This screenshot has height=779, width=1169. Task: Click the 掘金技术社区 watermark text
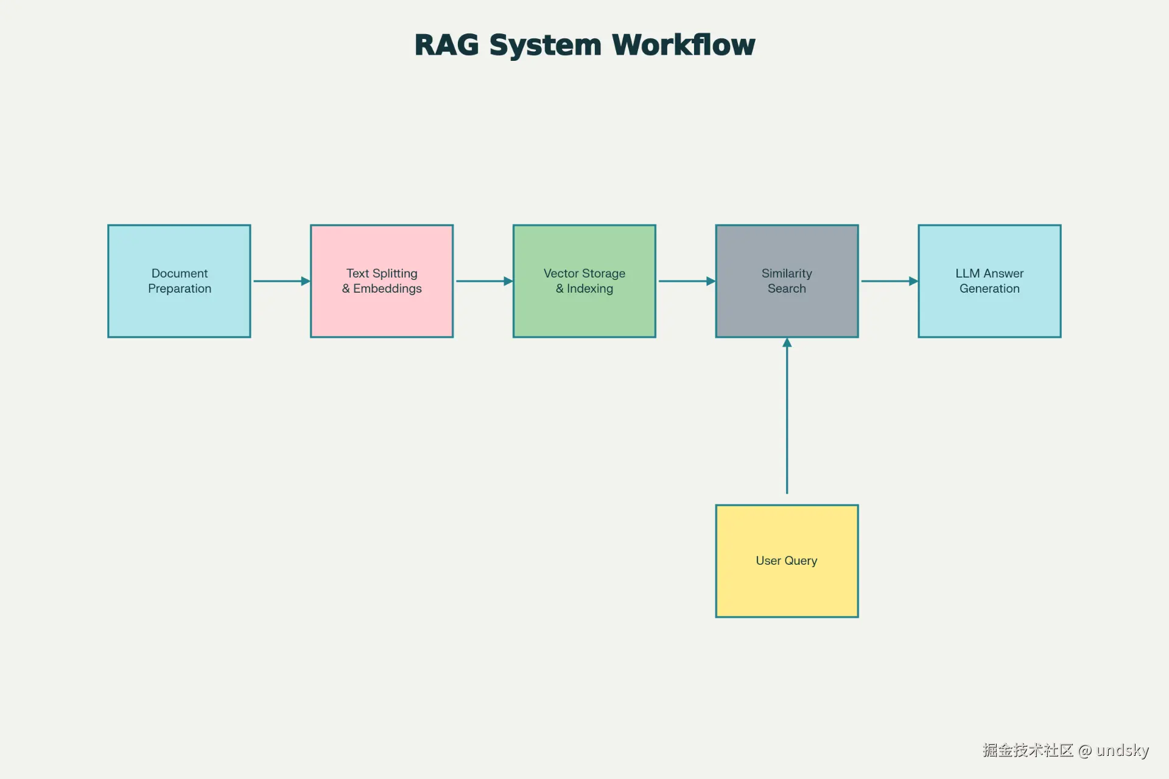pyautogui.click(x=1028, y=750)
